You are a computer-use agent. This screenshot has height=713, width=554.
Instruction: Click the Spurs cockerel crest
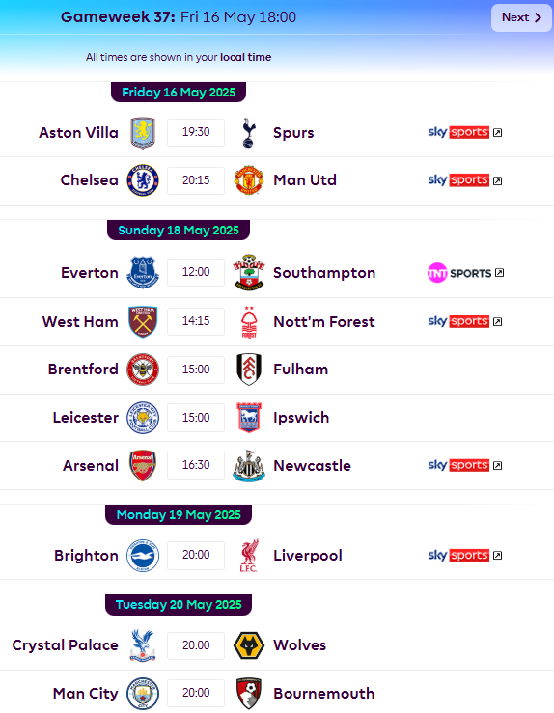249,133
